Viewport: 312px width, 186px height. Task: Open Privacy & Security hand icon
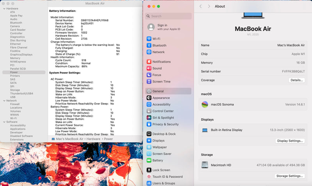click(x=149, y=124)
